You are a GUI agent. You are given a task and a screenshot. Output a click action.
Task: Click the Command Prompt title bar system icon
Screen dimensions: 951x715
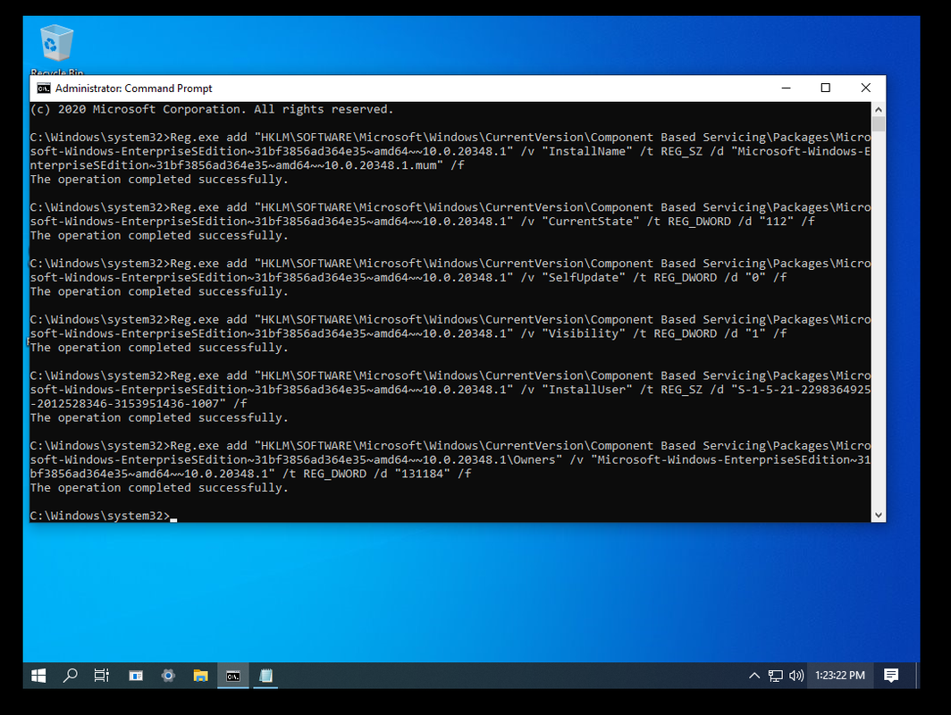pos(44,88)
